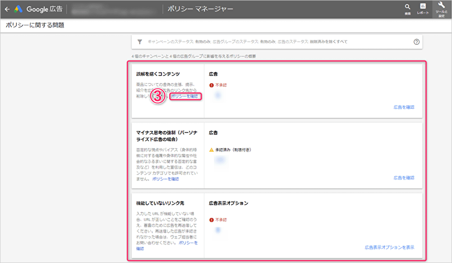Click blurred count under 承認済み（制限付き）status
Viewport: 452px width, 263px height.
point(220,160)
